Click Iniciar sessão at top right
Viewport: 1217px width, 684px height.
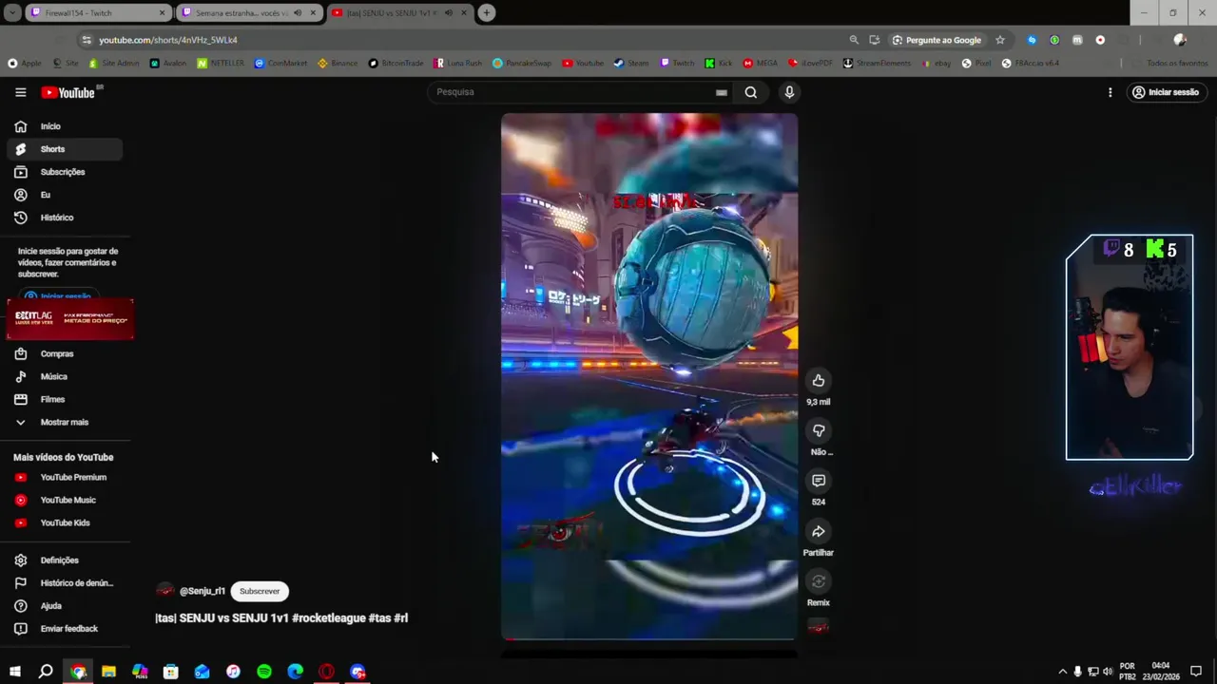click(x=1165, y=92)
